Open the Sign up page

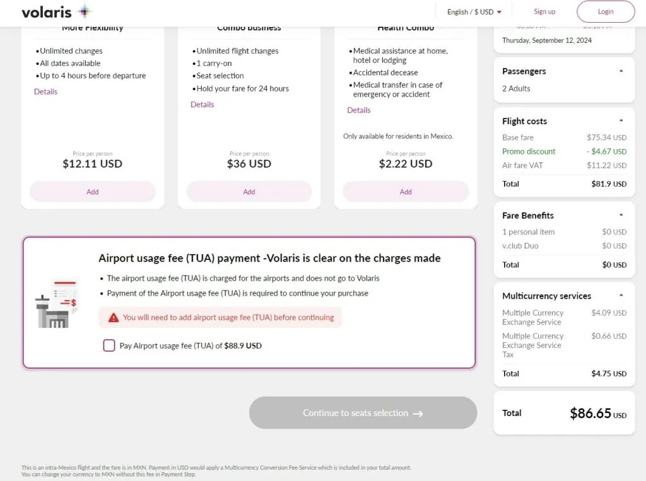[x=544, y=12]
